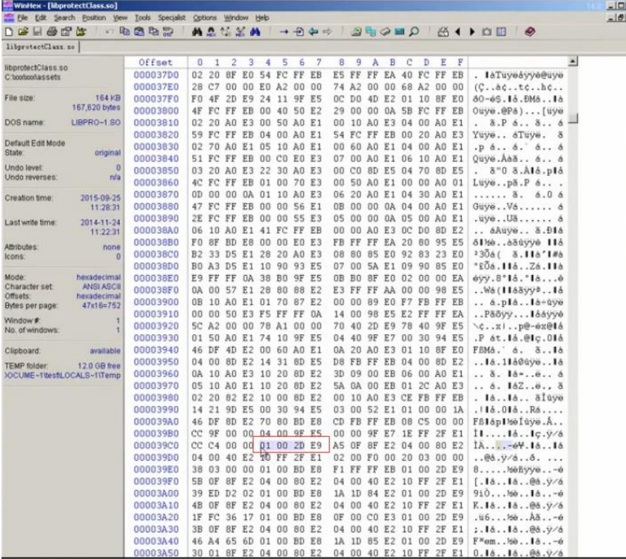Open file Properties toolbar icon

click(x=67, y=32)
